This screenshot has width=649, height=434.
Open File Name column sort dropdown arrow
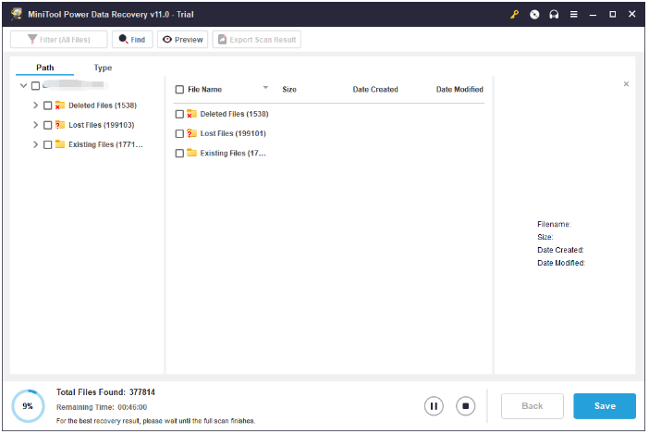click(265, 87)
